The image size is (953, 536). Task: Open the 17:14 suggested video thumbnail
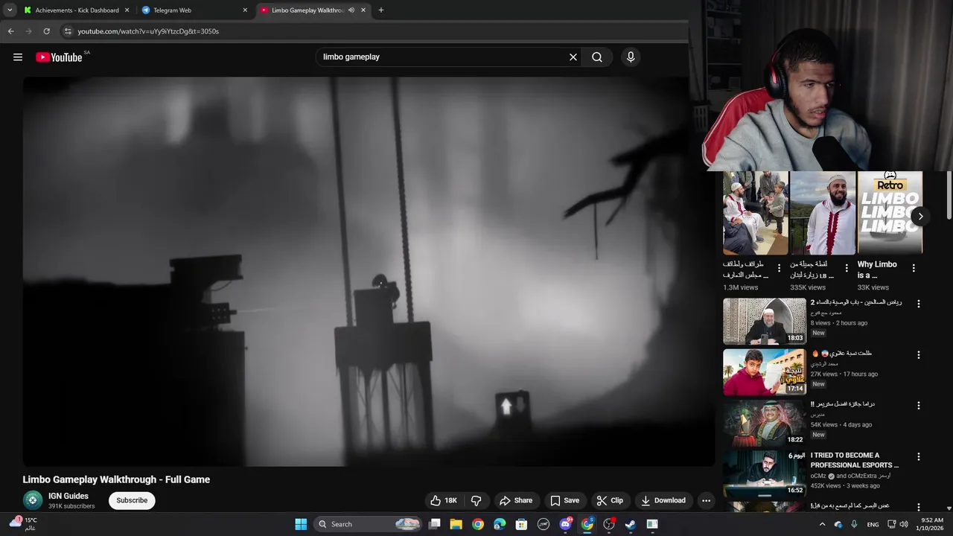765,371
